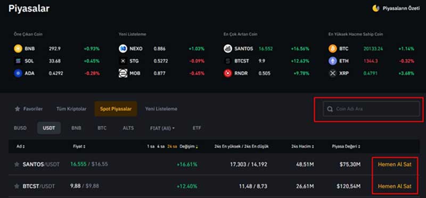Click the BNB coin icon
This screenshot has height=198, width=426.
coord(18,49)
